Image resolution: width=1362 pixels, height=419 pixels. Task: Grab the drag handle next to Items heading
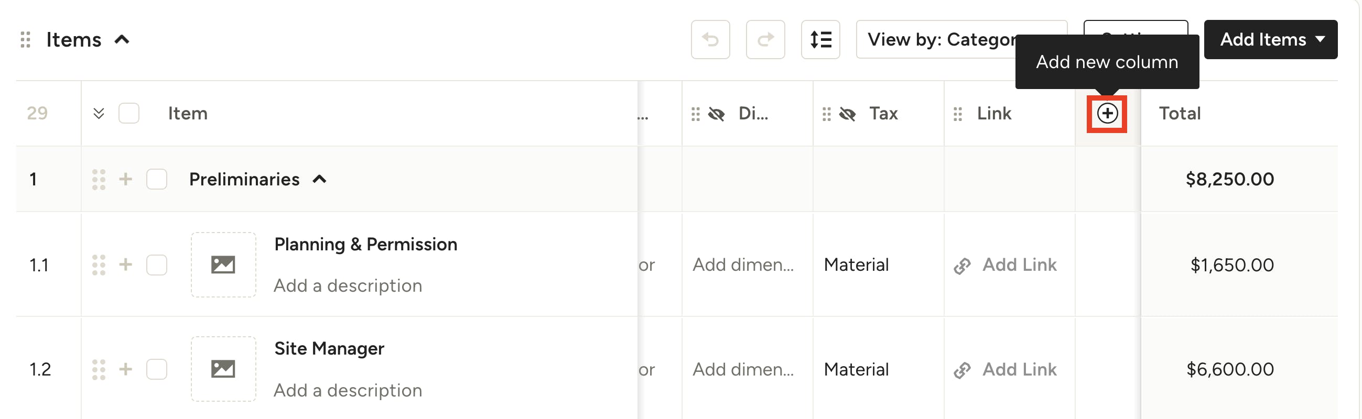click(x=25, y=40)
